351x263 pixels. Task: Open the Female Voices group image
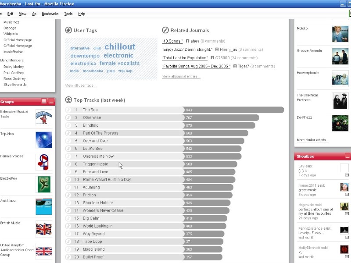coord(44,162)
